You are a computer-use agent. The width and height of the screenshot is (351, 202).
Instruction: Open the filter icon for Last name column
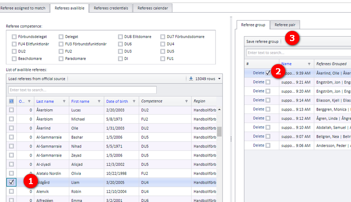[x=64, y=101]
